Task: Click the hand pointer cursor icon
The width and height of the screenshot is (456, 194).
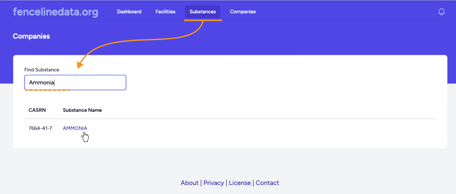Action: [85, 137]
